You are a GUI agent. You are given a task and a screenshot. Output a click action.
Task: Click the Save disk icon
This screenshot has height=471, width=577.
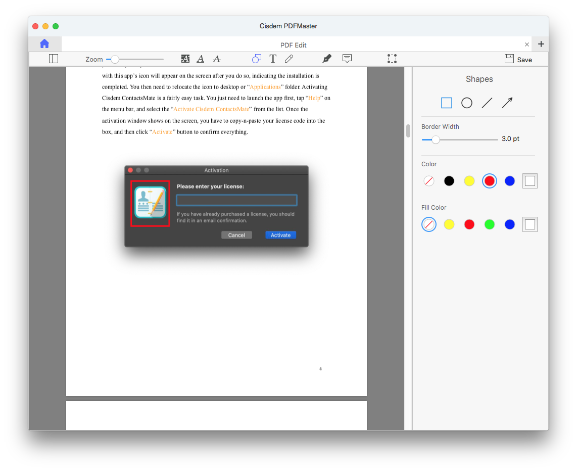pyautogui.click(x=509, y=59)
